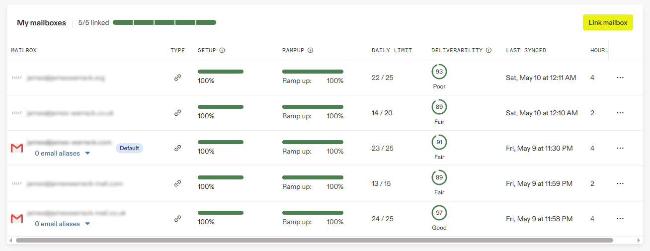Image resolution: width=650 pixels, height=251 pixels.
Task: Click 'Sat, May 10 at 12:11 AM' sync time
Action: tap(541, 78)
